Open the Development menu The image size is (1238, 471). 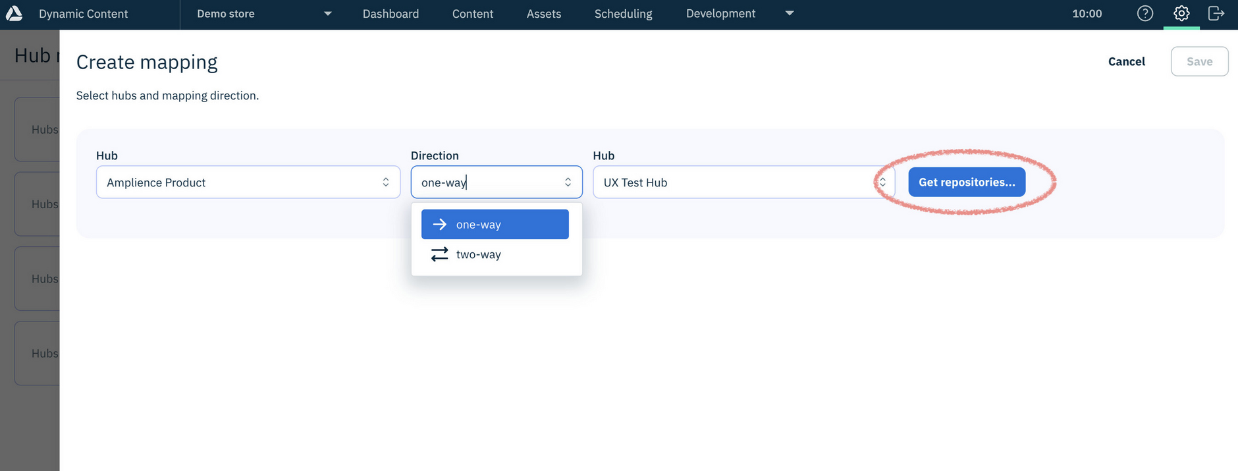point(720,14)
